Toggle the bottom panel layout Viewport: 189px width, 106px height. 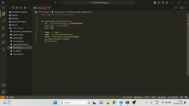point(159,3)
